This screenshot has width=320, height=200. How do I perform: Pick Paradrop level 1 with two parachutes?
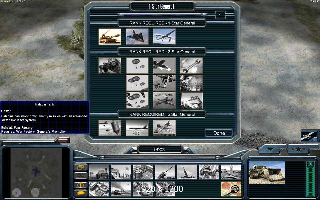[137, 66]
